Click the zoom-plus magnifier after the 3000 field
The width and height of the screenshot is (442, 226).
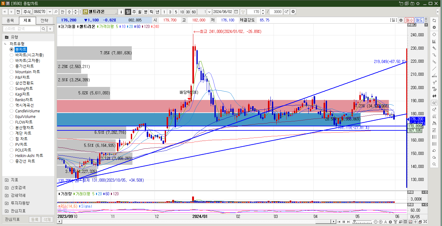(x=287, y=12)
